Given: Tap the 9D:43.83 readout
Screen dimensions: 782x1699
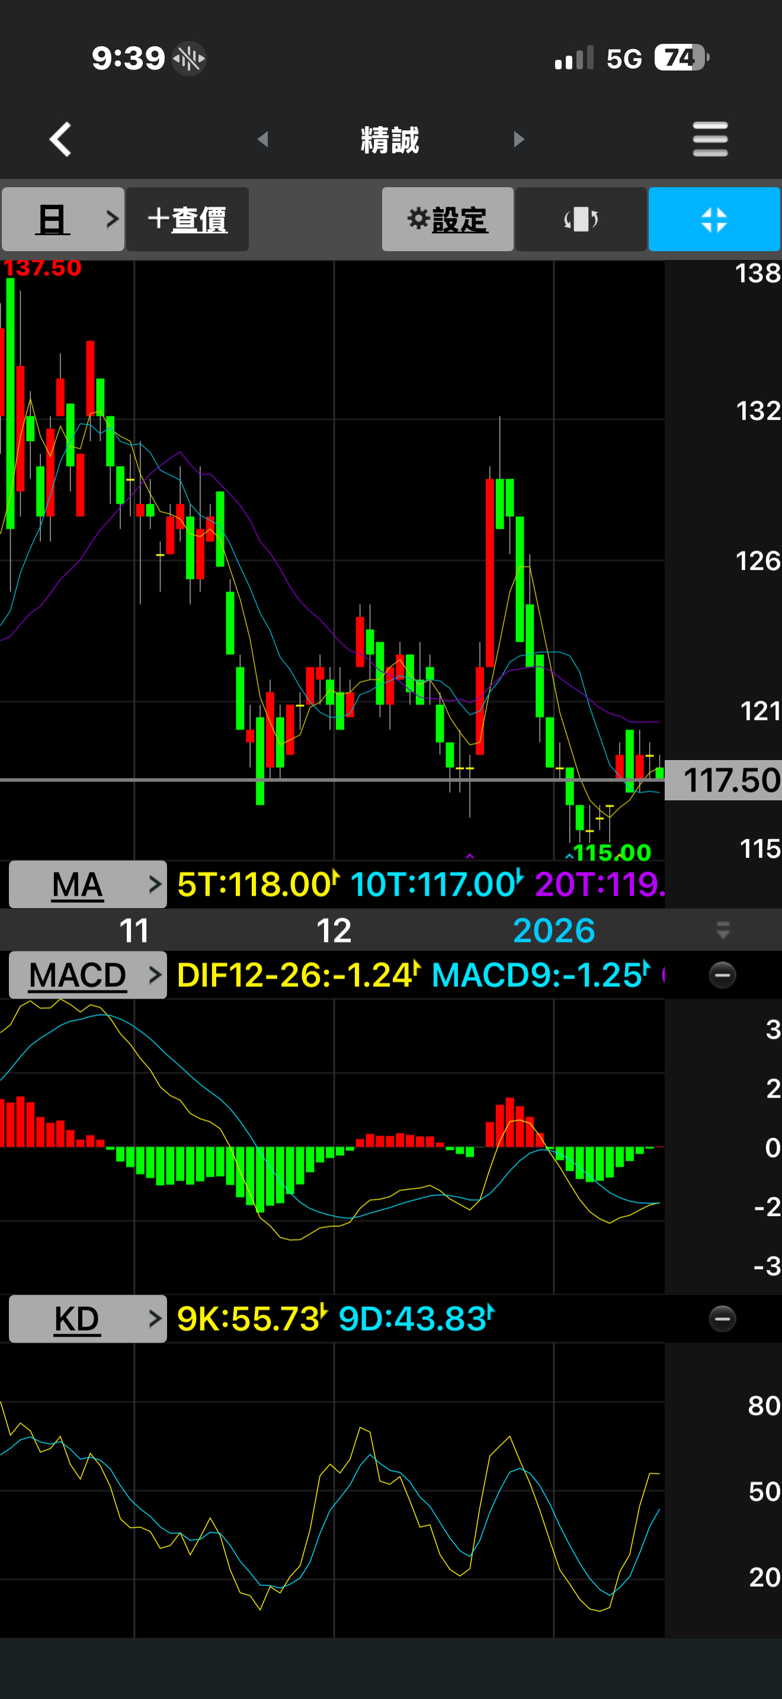Looking at the screenshot, I should pyautogui.click(x=416, y=1319).
